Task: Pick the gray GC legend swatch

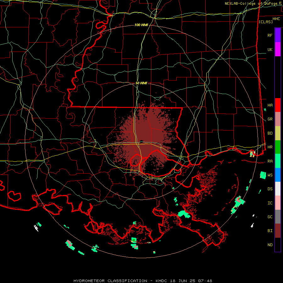Action: [278, 217]
